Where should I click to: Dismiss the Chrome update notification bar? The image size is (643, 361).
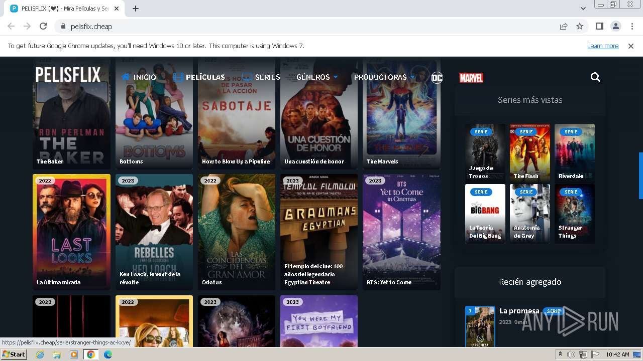point(631,46)
